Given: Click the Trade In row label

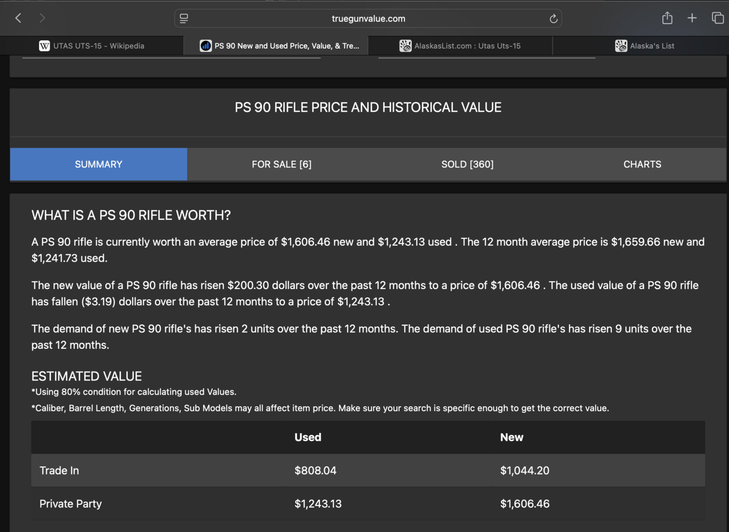Looking at the screenshot, I should tap(59, 471).
